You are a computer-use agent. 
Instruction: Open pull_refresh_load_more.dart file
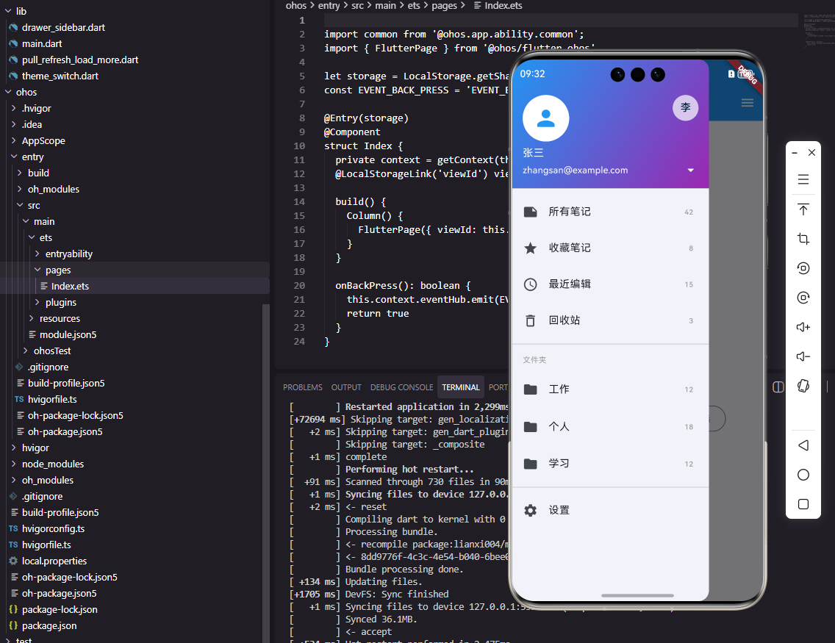pos(80,60)
